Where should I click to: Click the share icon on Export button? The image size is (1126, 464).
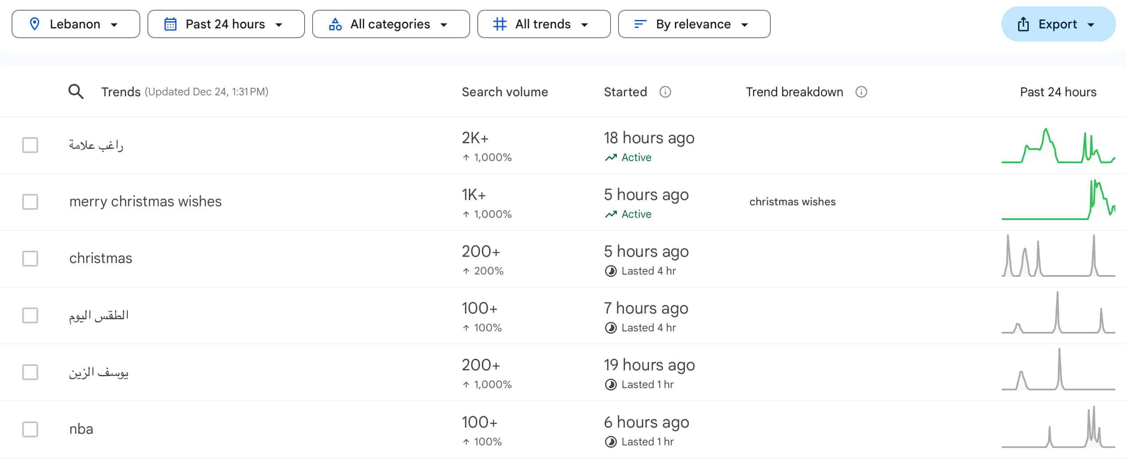click(x=1023, y=24)
